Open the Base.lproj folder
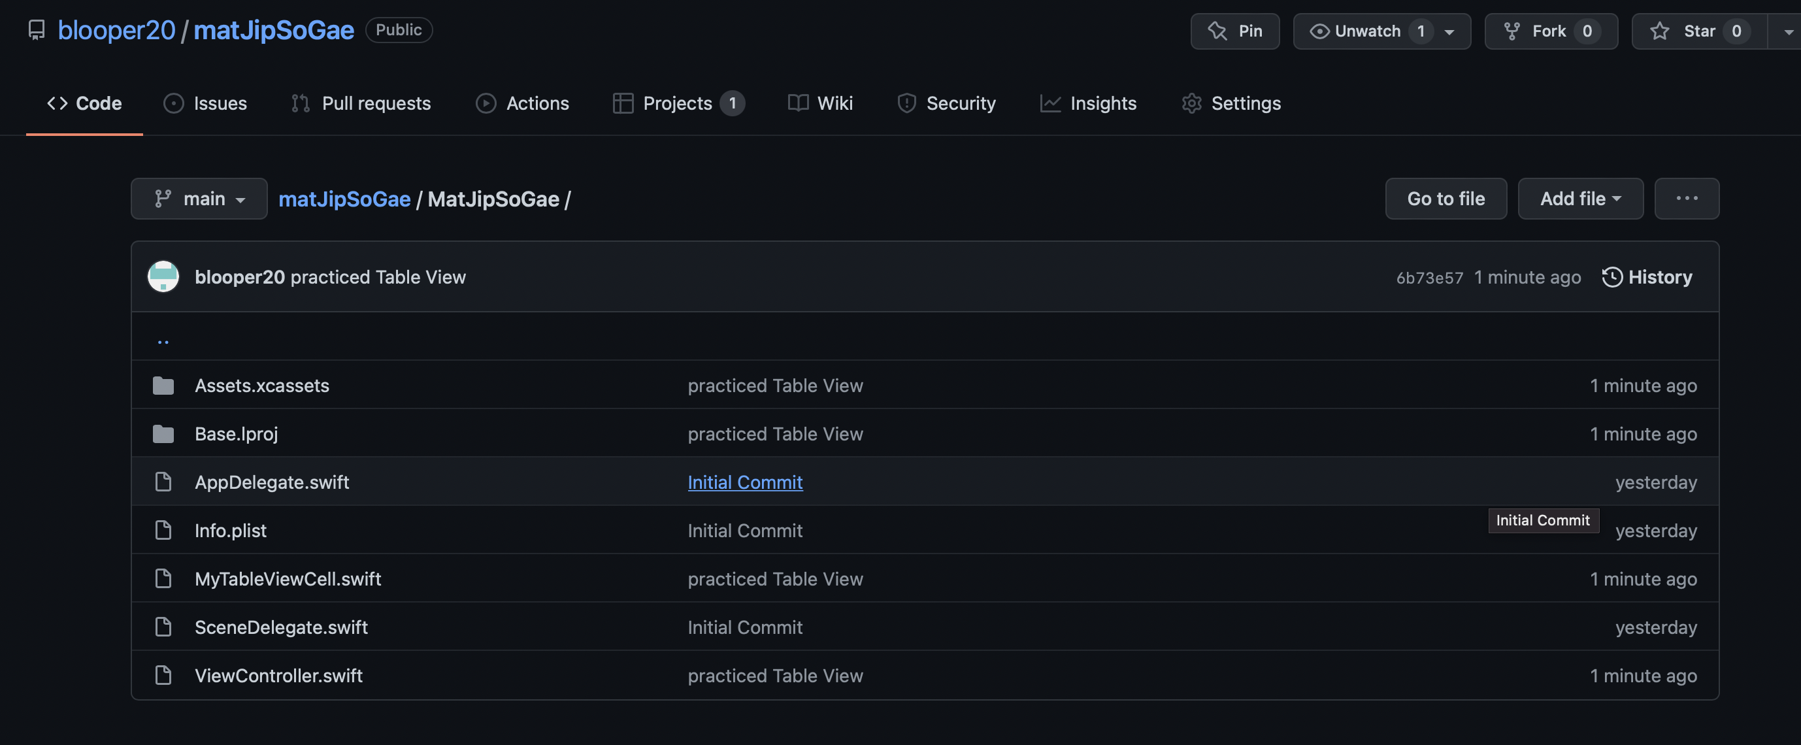Viewport: 1801px width, 745px height. pyautogui.click(x=237, y=434)
